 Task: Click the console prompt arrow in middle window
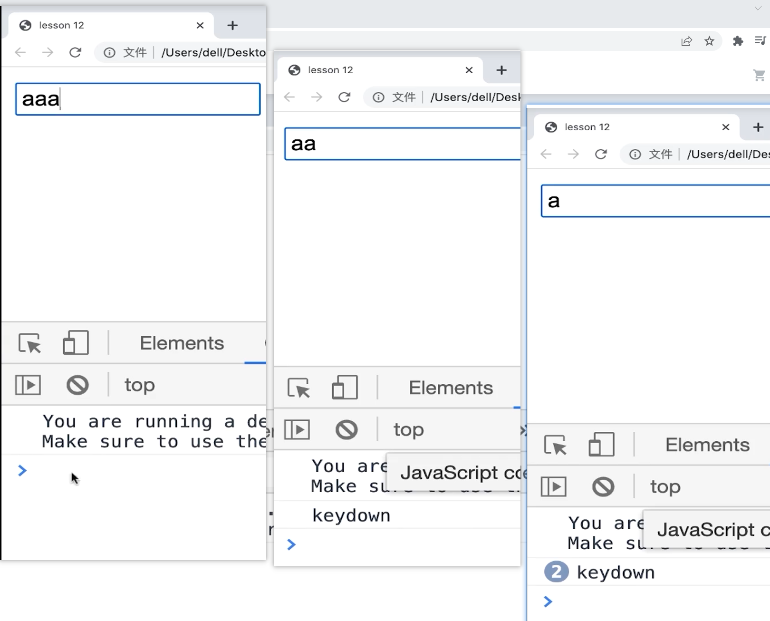click(x=291, y=544)
